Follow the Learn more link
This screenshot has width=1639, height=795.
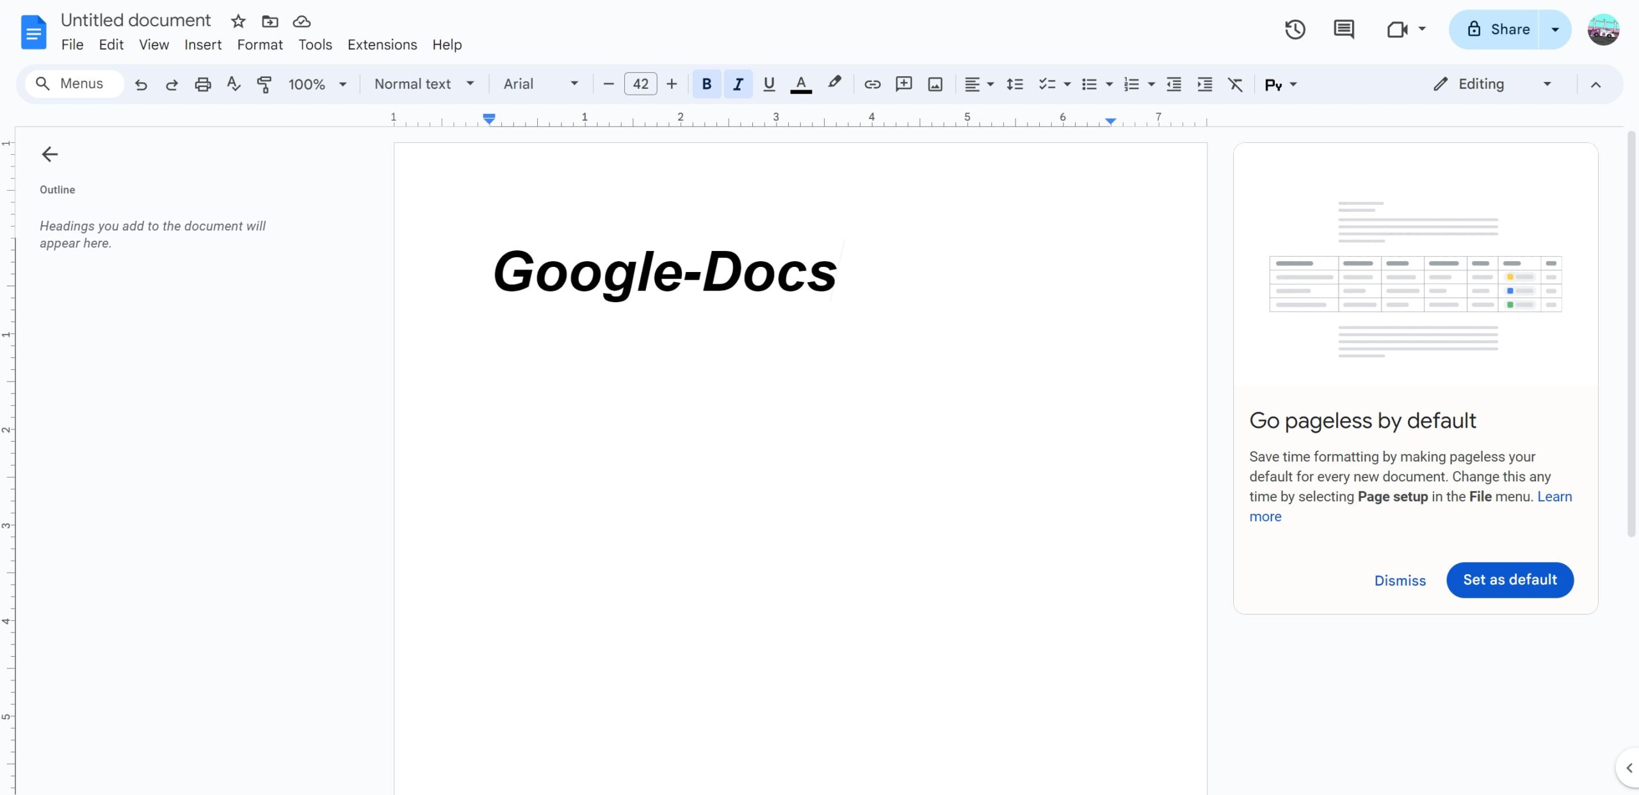tap(1554, 497)
